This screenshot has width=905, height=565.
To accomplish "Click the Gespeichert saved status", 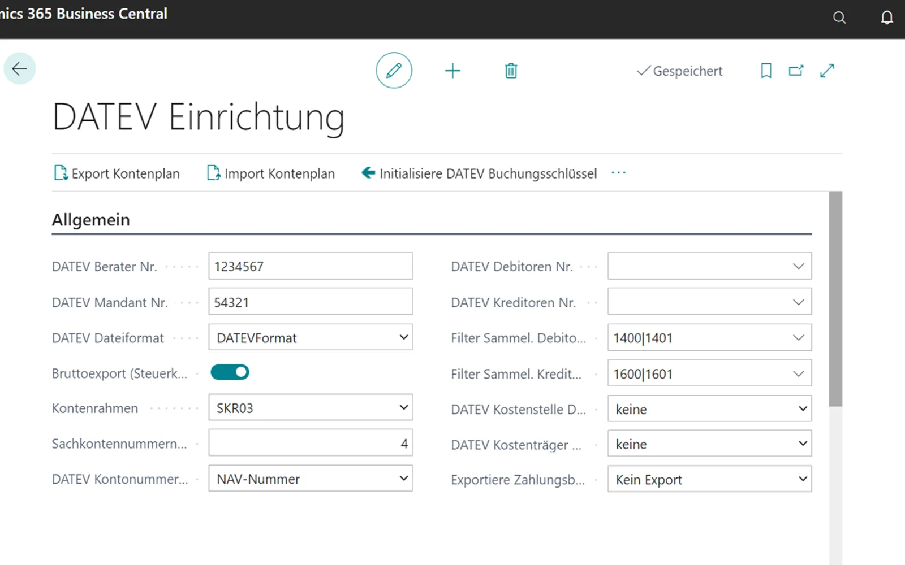I will click(x=679, y=71).
